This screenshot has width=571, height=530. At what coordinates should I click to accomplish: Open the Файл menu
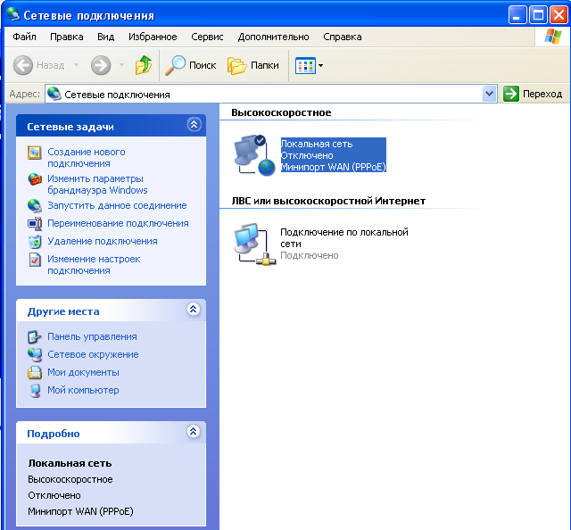pyautogui.click(x=24, y=37)
